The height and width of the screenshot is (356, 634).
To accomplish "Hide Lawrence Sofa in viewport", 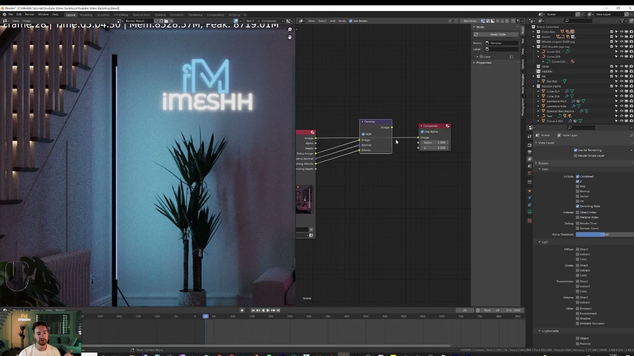I will click(x=621, y=106).
